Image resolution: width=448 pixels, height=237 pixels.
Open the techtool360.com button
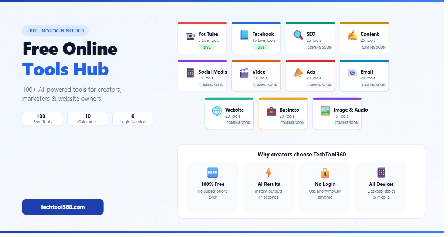click(63, 207)
